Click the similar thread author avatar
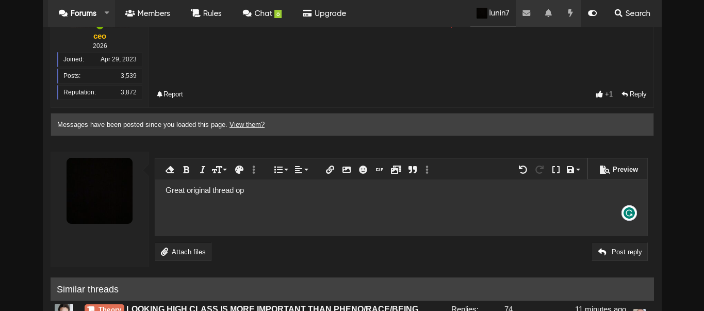 point(64,307)
